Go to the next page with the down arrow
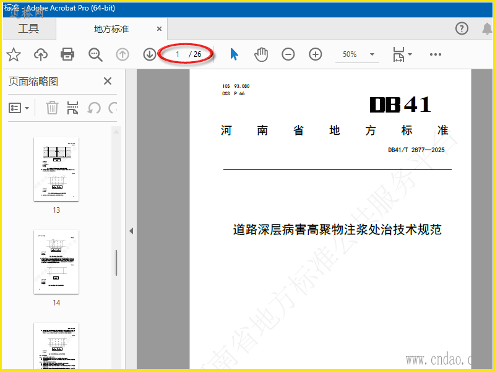Viewport: 495px width, 371px height. (x=150, y=54)
